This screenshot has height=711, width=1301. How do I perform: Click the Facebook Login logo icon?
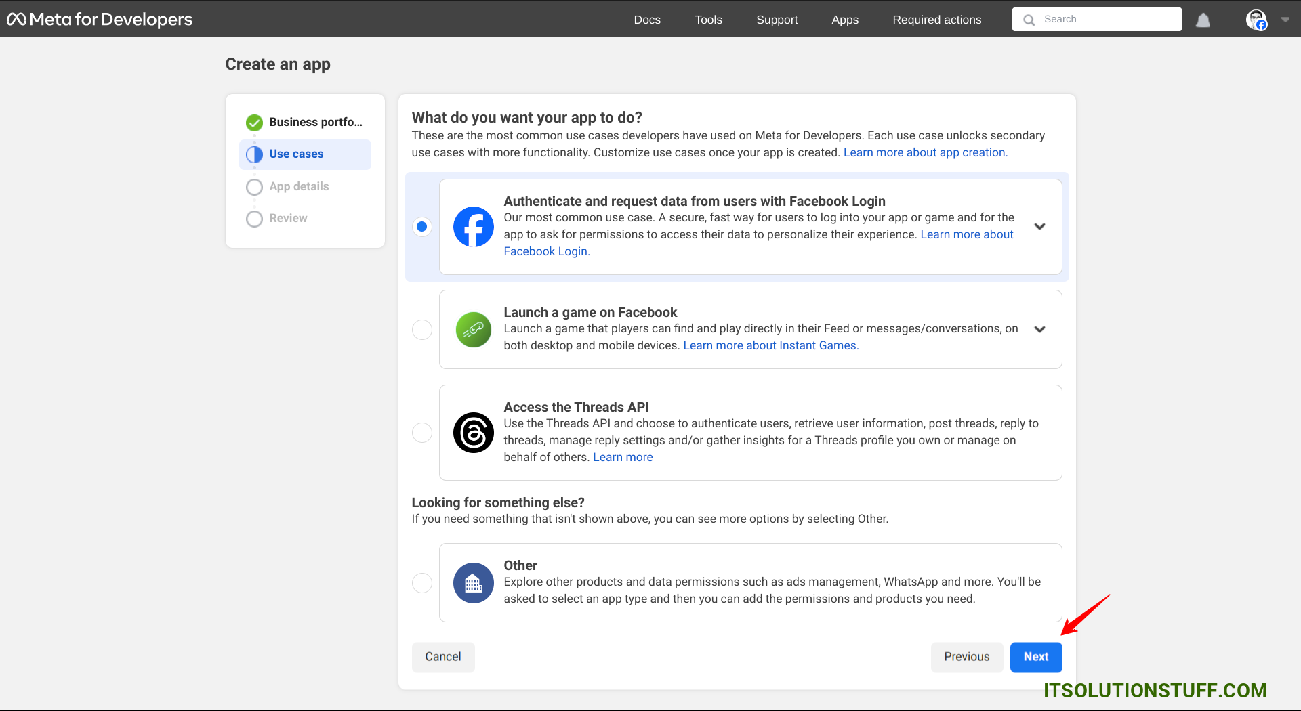(473, 227)
